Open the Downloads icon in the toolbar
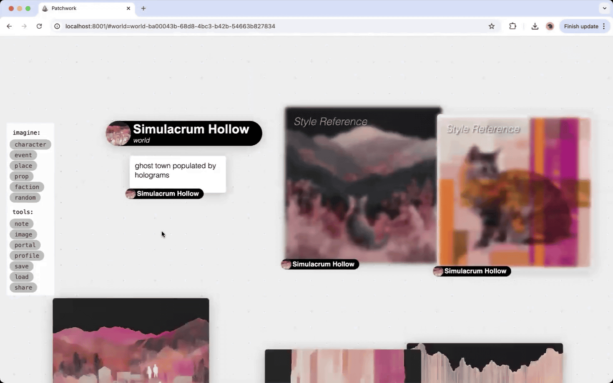 coord(535,26)
